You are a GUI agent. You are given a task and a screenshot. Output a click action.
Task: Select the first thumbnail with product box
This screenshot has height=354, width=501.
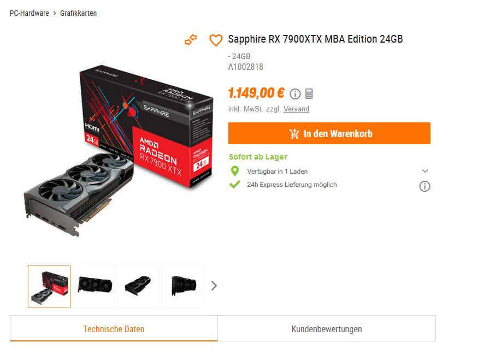tap(49, 287)
